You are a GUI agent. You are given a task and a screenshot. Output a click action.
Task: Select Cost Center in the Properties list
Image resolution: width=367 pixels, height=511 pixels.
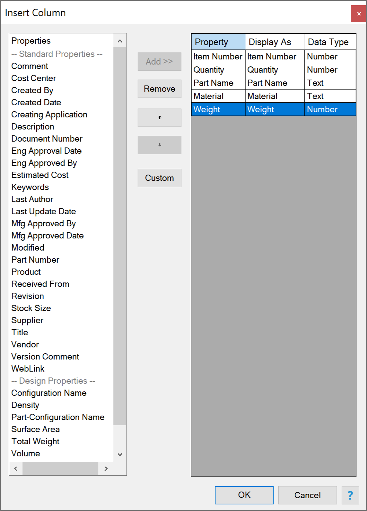(x=34, y=78)
